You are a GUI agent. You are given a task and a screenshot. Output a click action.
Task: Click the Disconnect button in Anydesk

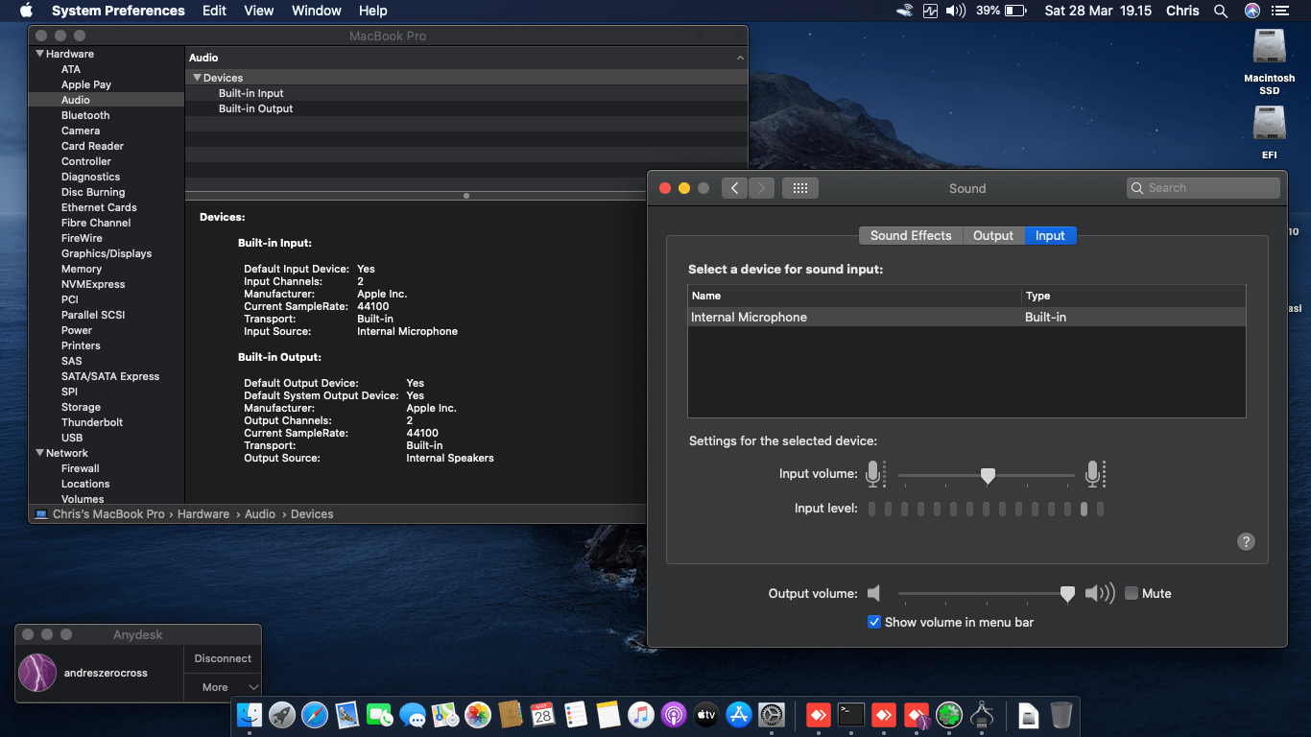coord(223,658)
